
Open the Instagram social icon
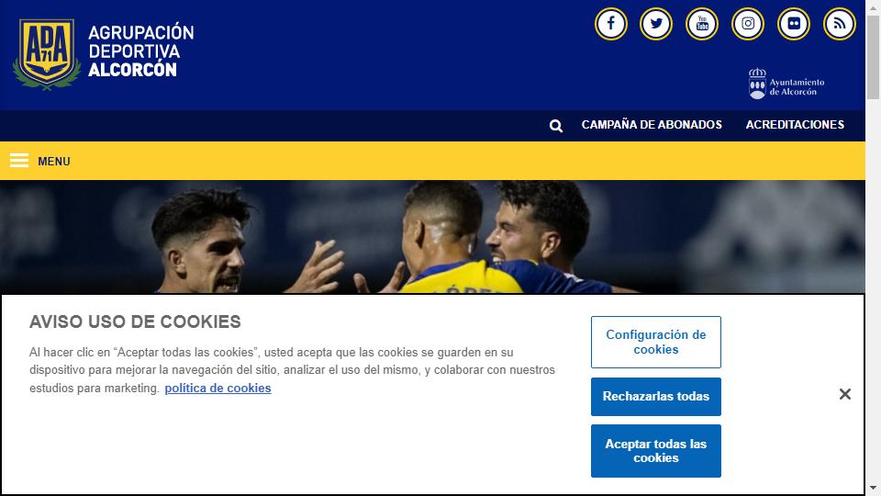tap(748, 24)
